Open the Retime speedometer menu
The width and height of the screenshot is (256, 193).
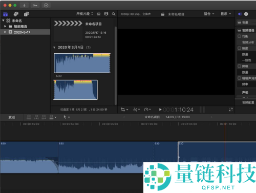tap(147, 110)
